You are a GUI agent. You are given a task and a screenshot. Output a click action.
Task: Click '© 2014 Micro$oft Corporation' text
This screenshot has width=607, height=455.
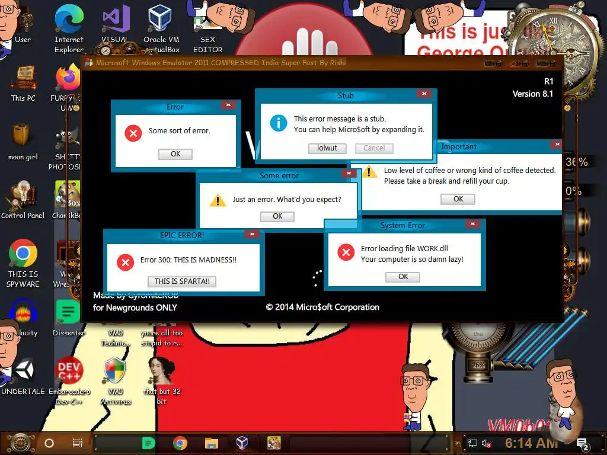point(322,307)
